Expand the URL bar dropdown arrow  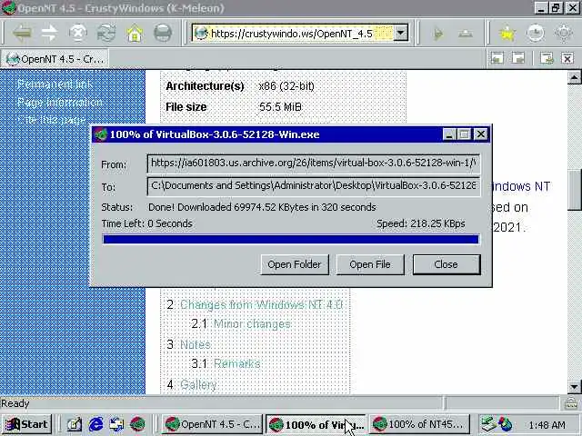point(400,33)
